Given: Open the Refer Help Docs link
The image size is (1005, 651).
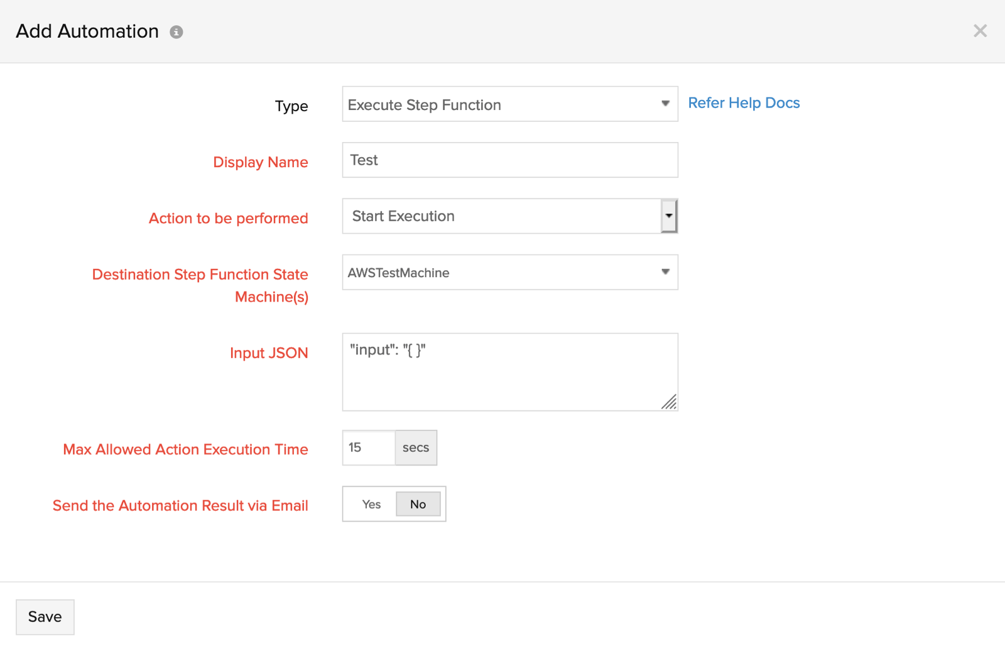Looking at the screenshot, I should coord(744,103).
